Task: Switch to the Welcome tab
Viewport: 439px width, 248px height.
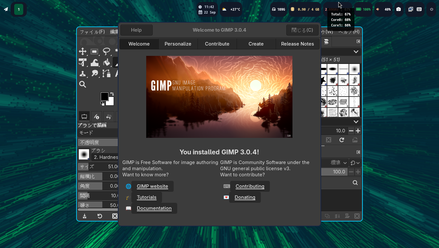Action: [139, 44]
